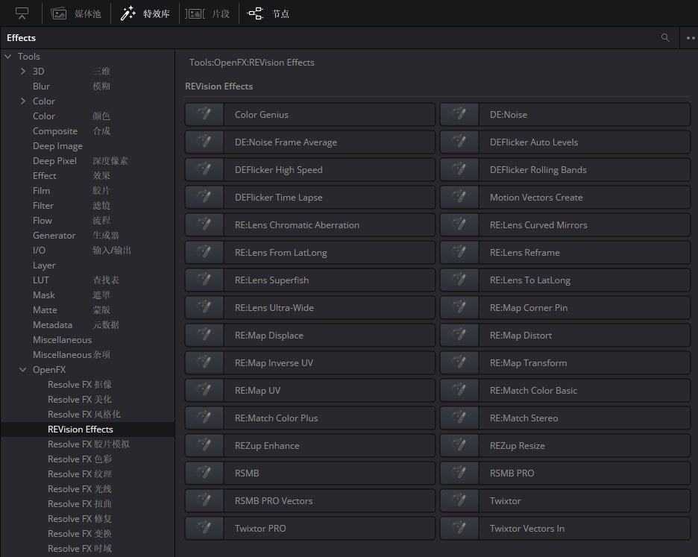698x557 pixels.
Task: Click the Twixtor effect icon
Action: pos(459,501)
